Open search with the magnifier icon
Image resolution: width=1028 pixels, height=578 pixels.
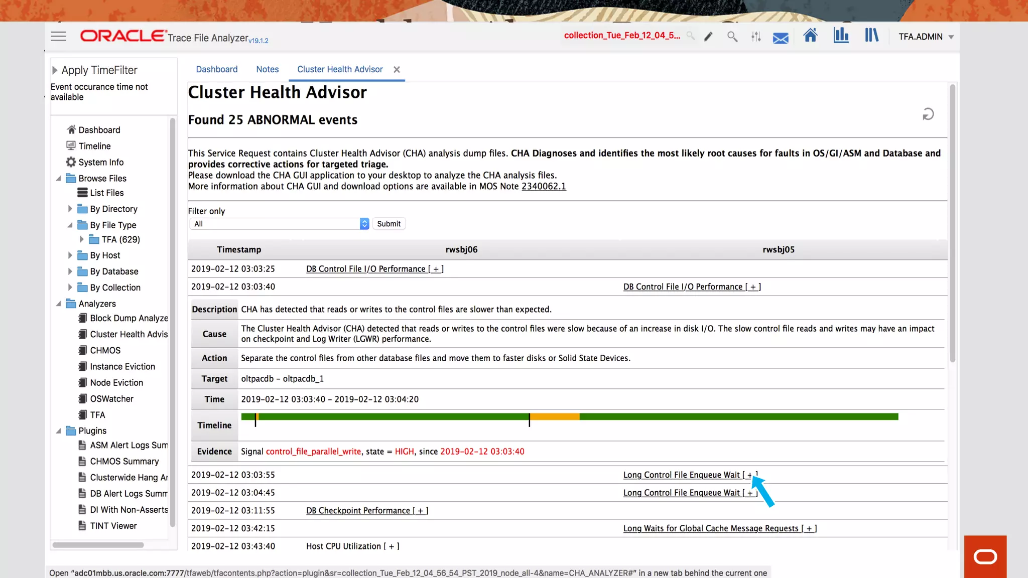click(x=732, y=37)
